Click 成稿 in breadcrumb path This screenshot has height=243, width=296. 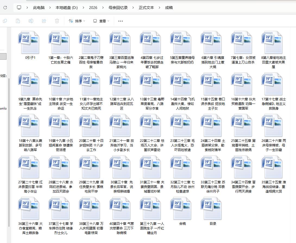pyautogui.click(x=169, y=8)
